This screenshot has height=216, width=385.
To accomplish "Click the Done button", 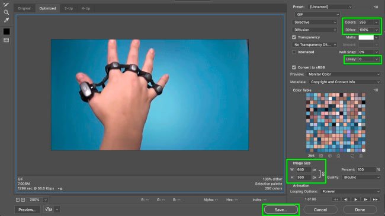I will coord(360,210).
